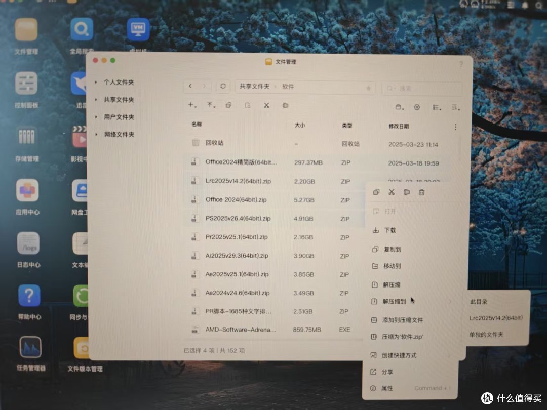Open column options three-dot menu
The width and height of the screenshot is (547, 410).
[x=455, y=127]
